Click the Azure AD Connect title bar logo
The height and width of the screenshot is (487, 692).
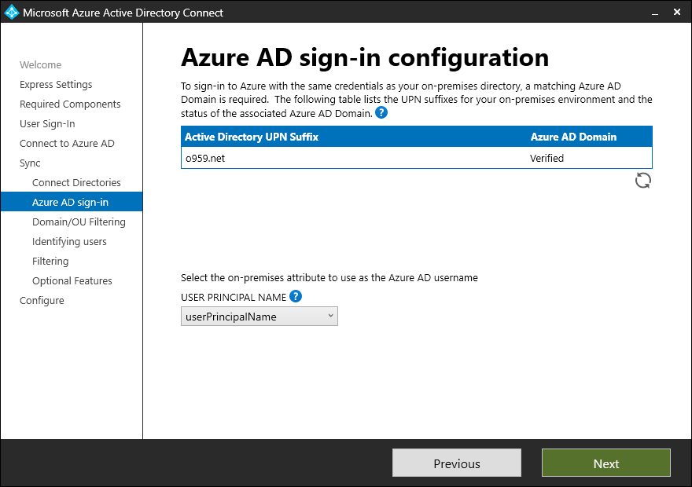[12, 12]
